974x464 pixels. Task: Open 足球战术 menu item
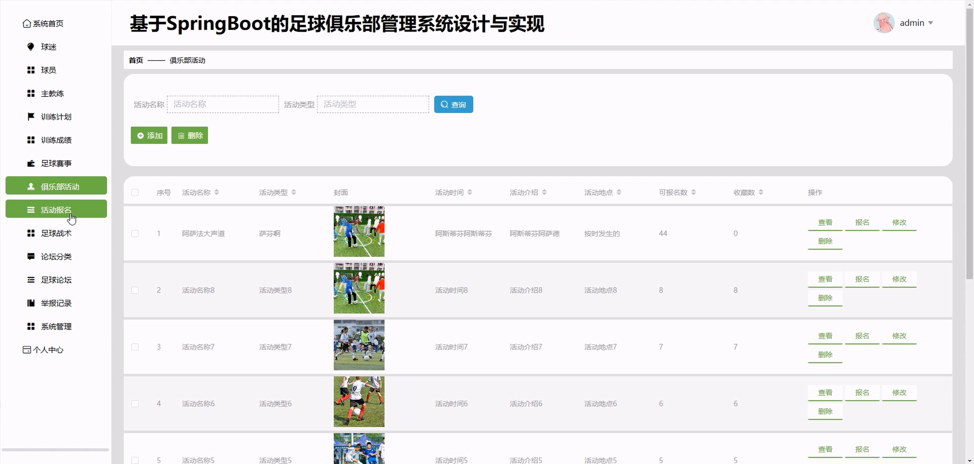pos(56,233)
